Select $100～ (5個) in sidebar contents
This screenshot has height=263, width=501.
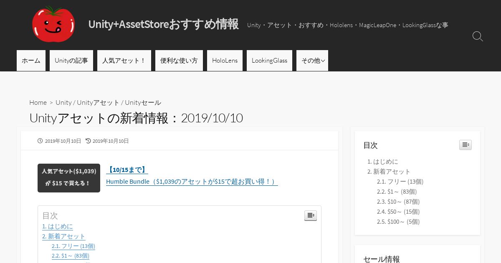(398, 222)
